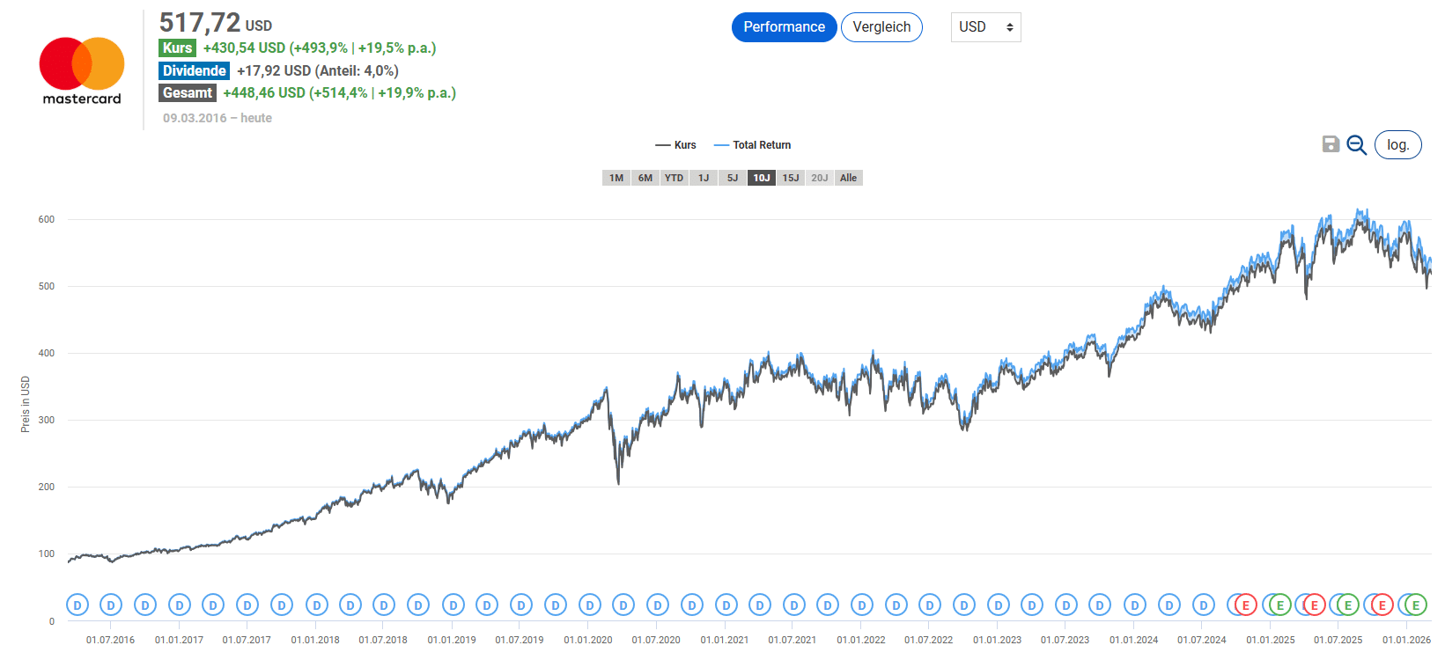Open the USD currency dropdown

pos(985,27)
